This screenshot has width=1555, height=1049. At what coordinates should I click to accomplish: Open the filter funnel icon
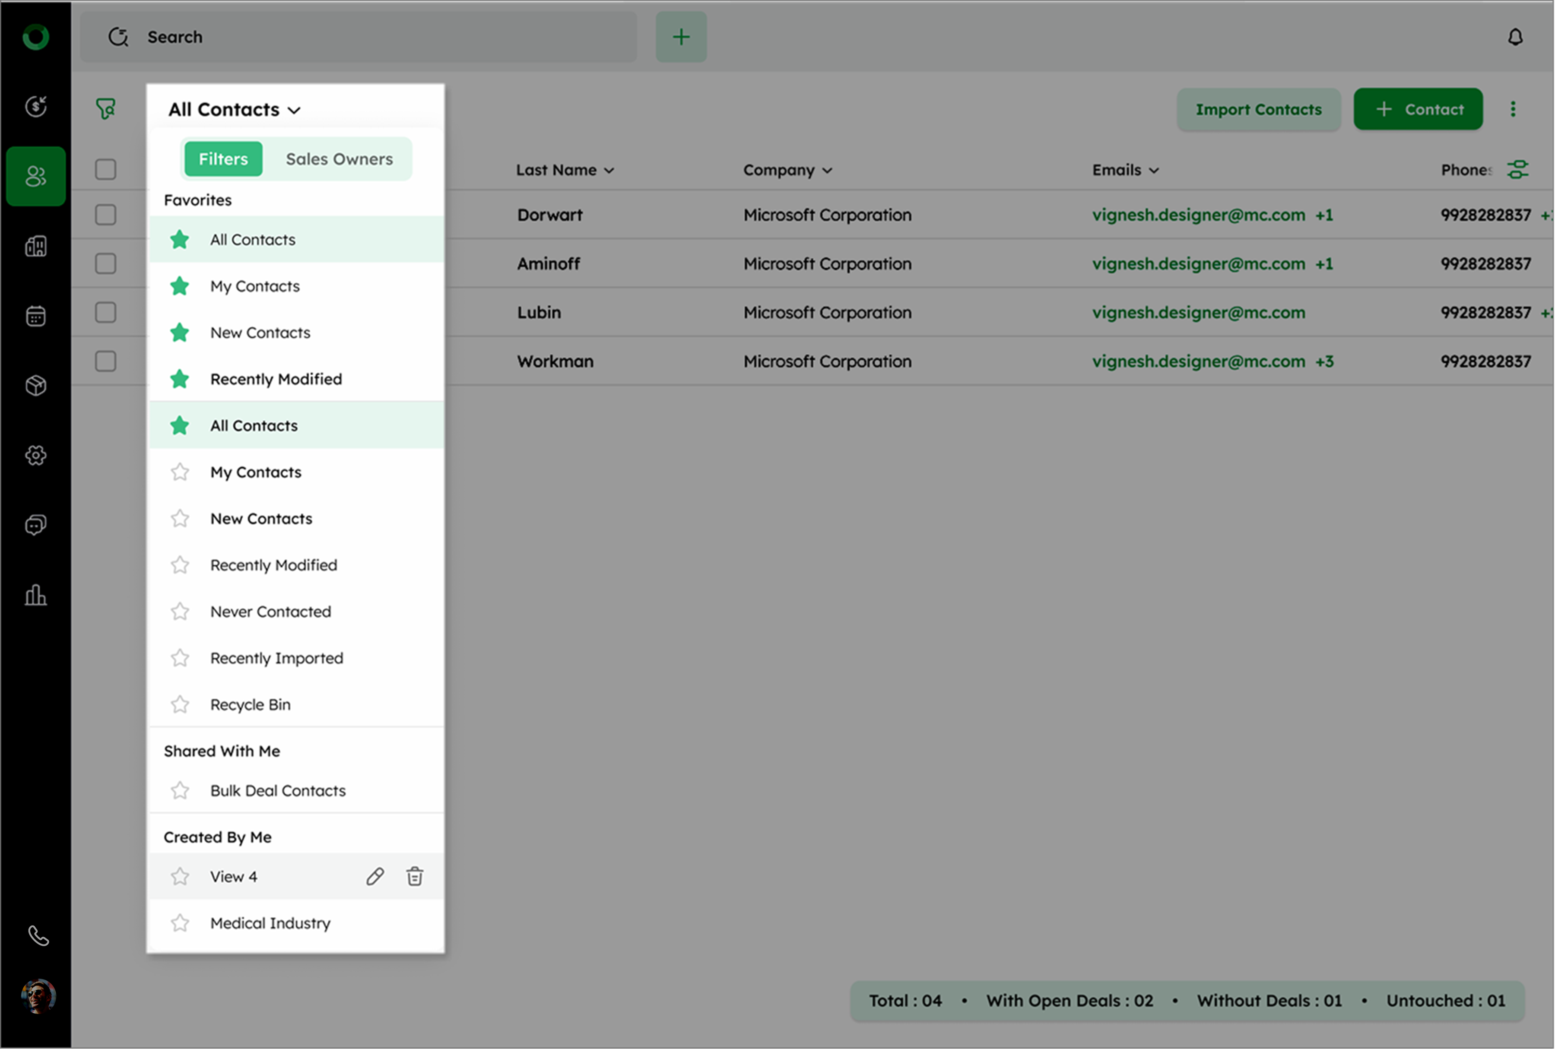106,108
